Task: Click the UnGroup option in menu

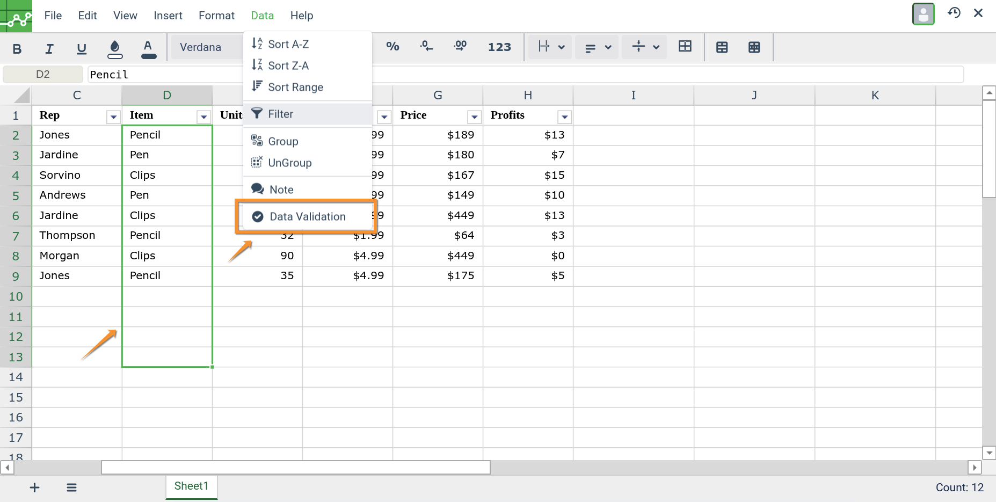Action: click(289, 163)
